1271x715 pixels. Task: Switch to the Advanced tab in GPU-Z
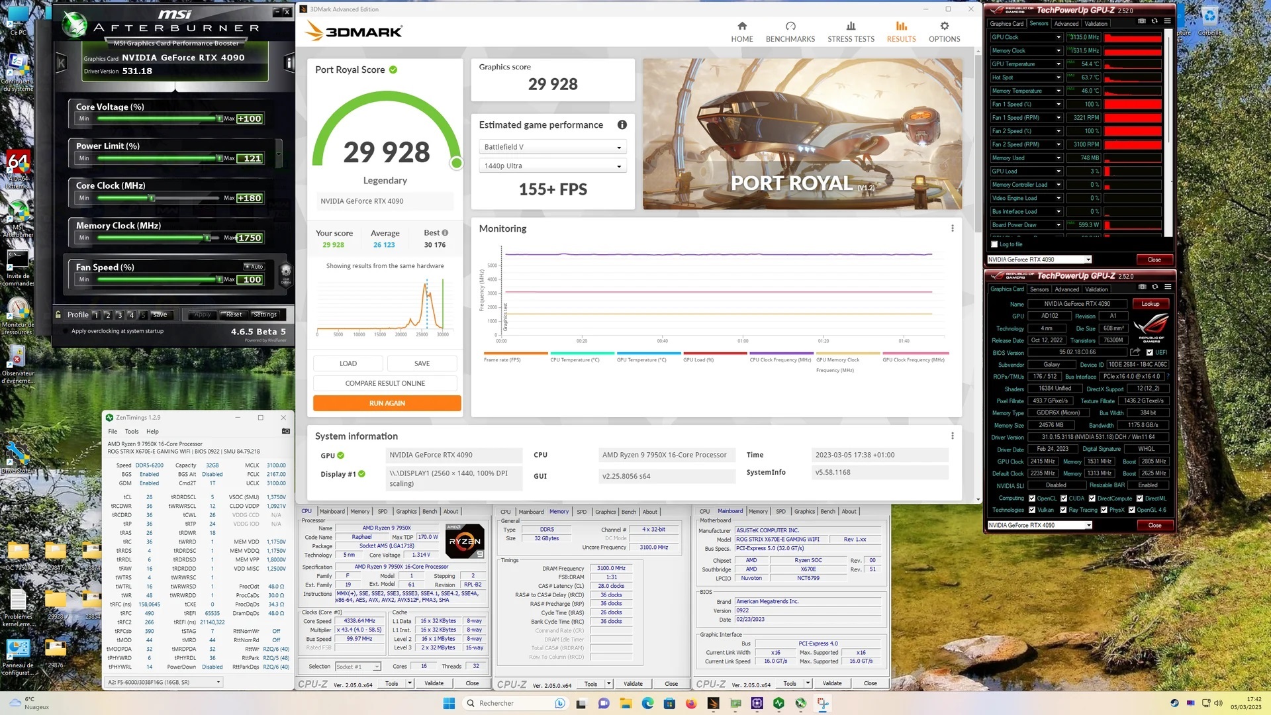[x=1066, y=289]
